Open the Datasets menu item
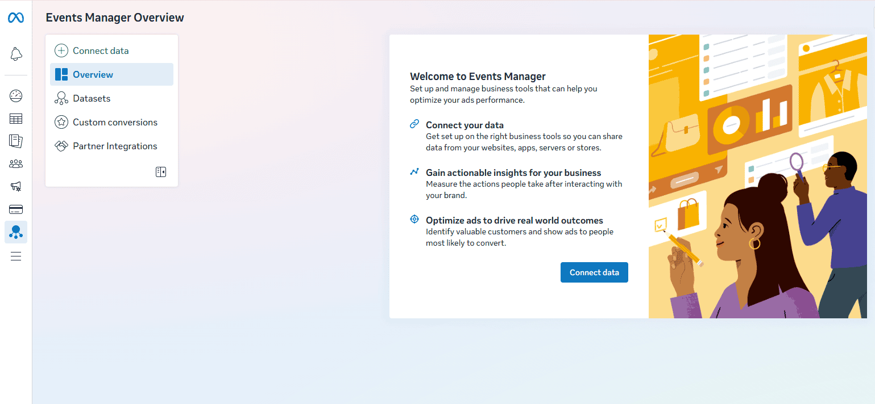This screenshot has height=404, width=875. [111, 98]
